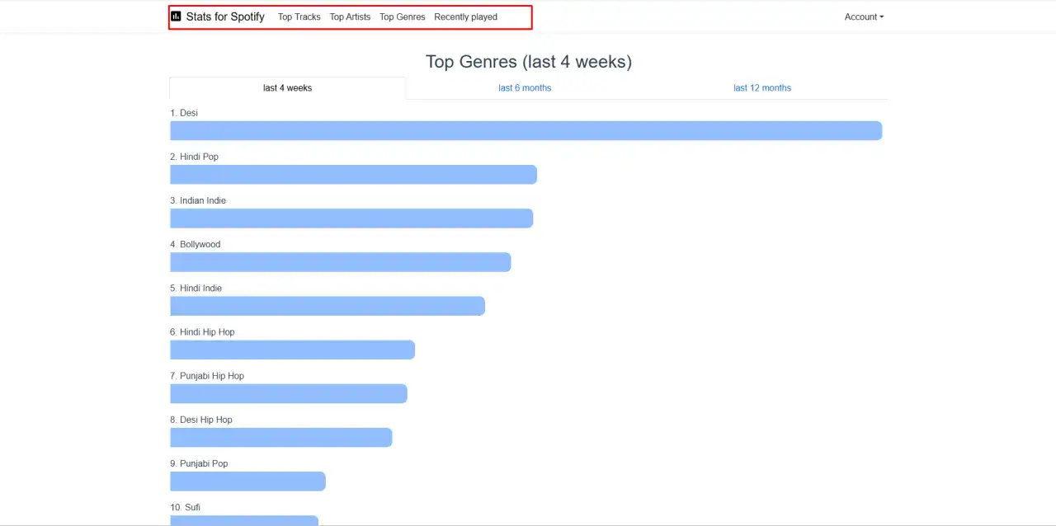This screenshot has width=1056, height=526.
Task: Click the Bollywood genre bar
Action: click(x=341, y=262)
